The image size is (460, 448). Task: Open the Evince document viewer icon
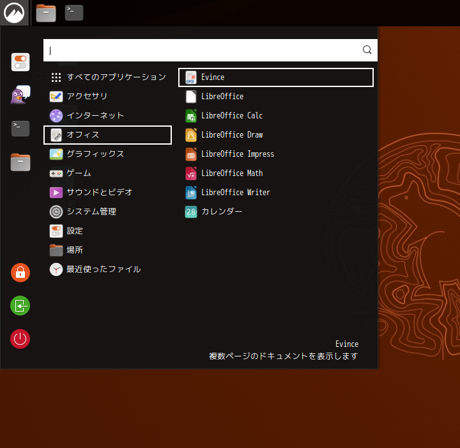click(191, 77)
